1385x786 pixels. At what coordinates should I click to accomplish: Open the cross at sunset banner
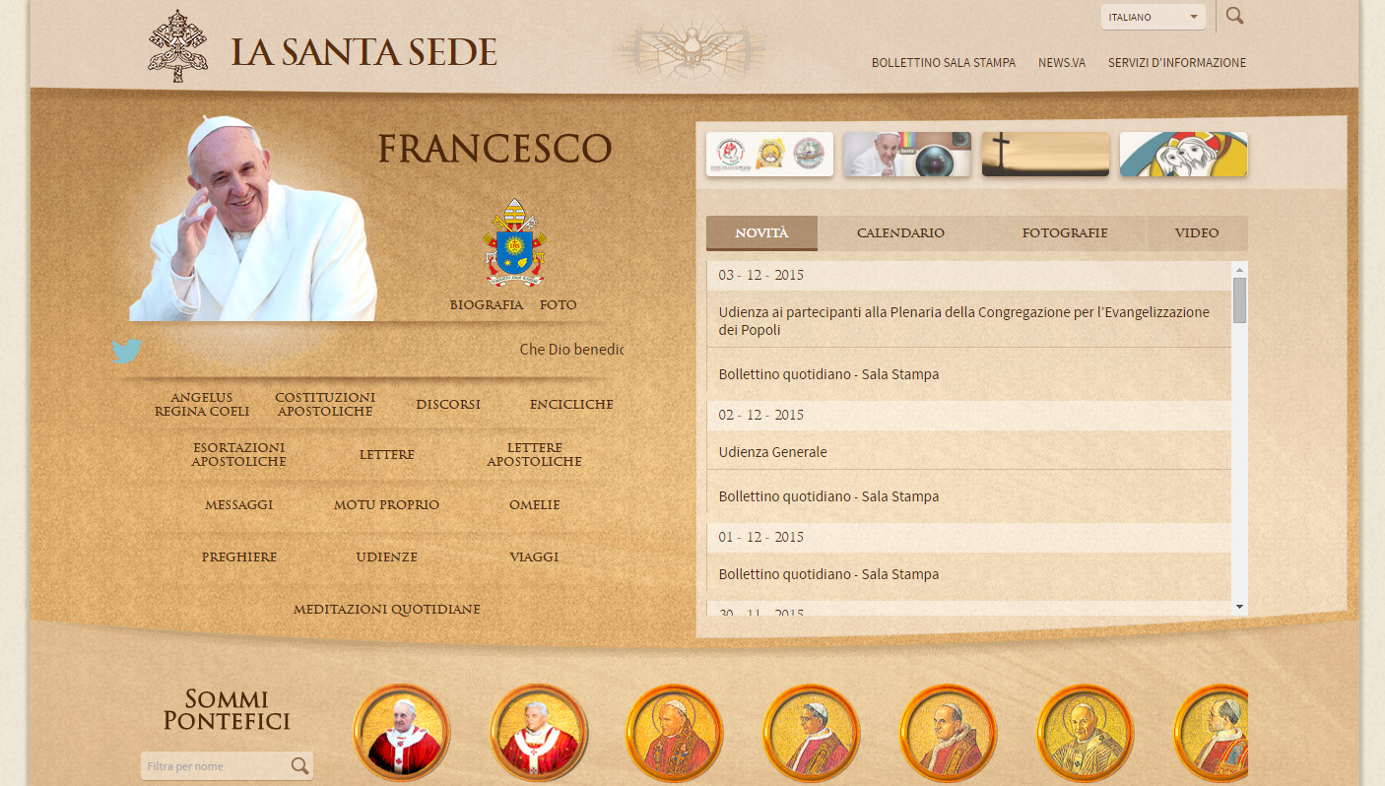(1045, 155)
